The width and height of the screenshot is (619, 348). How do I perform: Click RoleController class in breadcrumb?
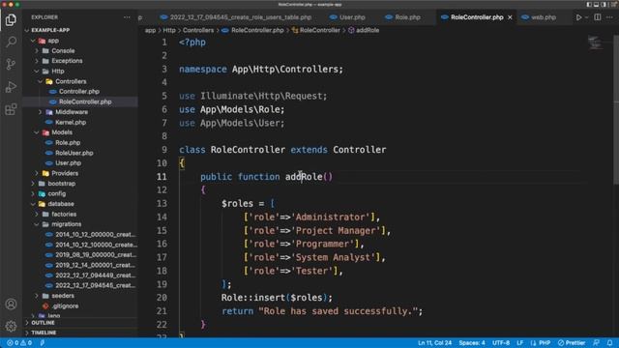316,30
